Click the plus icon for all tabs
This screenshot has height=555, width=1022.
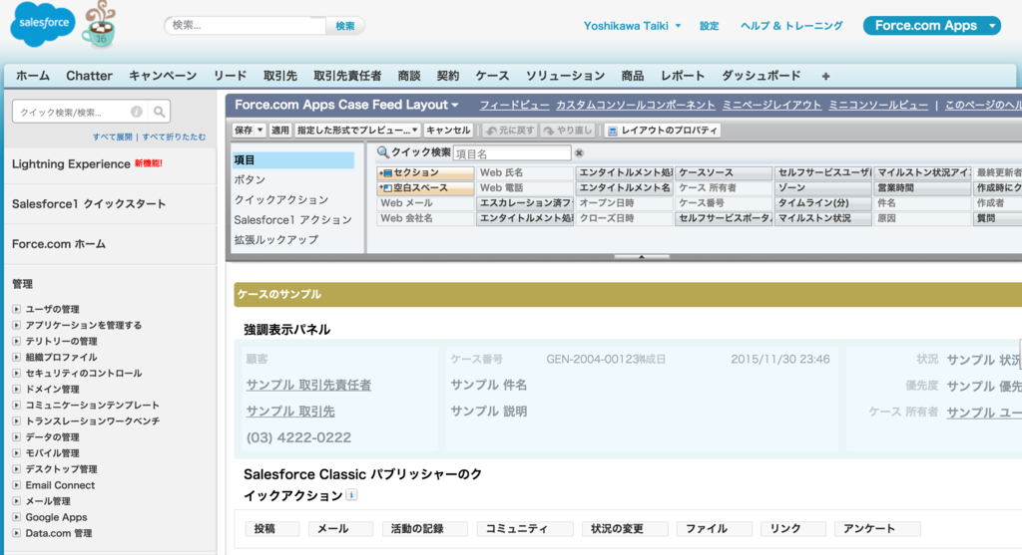(x=825, y=76)
